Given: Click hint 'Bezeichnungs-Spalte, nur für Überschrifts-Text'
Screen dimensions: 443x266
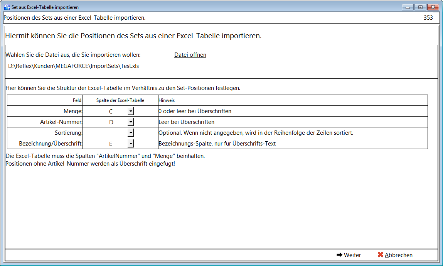Looking at the screenshot, I should point(217,144).
